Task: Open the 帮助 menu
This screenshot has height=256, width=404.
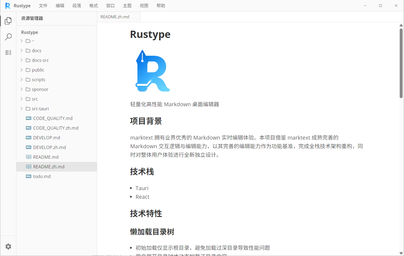Action: [x=161, y=6]
